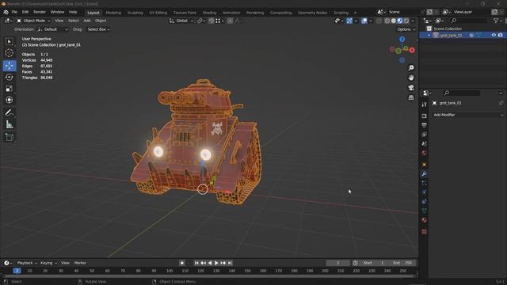Open the Object properties tab

425,165
